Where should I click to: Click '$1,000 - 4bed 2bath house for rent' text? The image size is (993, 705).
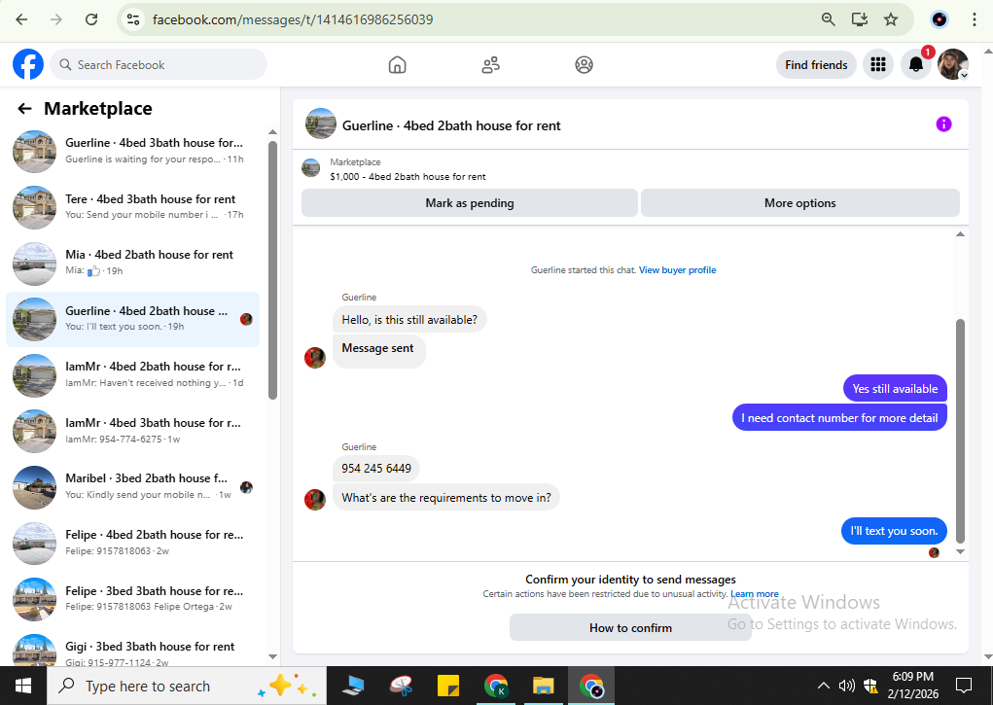[x=408, y=177]
